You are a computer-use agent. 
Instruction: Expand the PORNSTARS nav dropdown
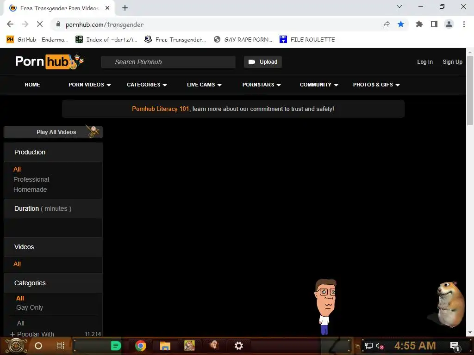coord(262,85)
